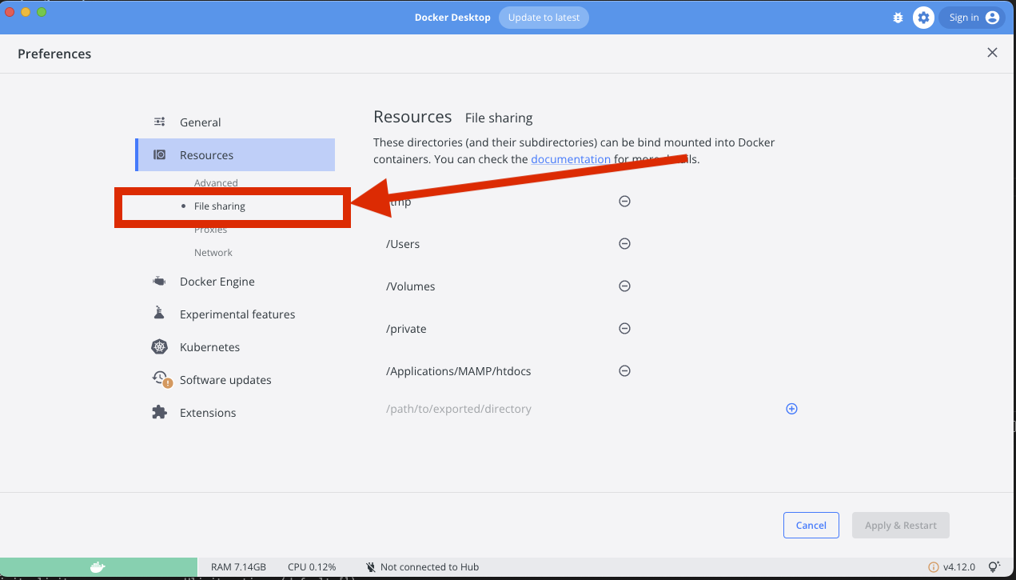The width and height of the screenshot is (1016, 580).
Task: Click the Extensions puzzle piece icon
Action: 159,412
